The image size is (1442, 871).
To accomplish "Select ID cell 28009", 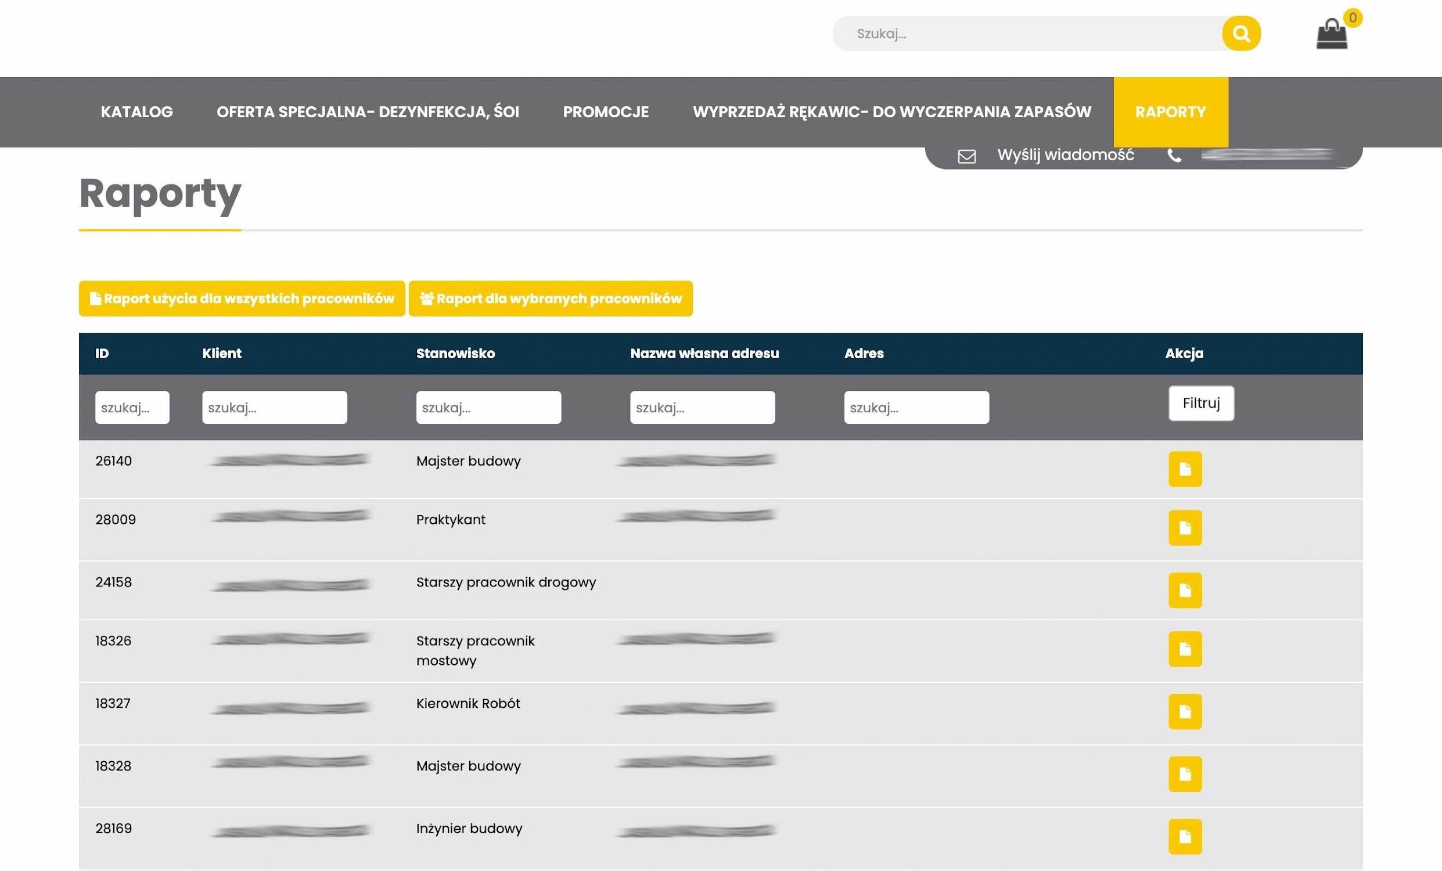I will tap(116, 519).
